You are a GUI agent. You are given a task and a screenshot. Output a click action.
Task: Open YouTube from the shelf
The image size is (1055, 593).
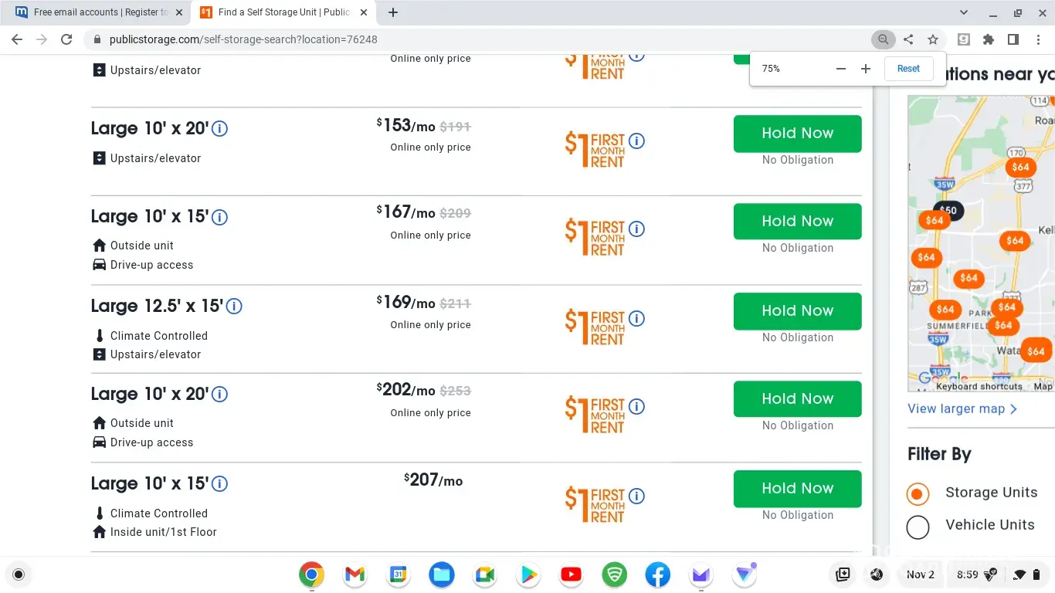pyautogui.click(x=572, y=574)
